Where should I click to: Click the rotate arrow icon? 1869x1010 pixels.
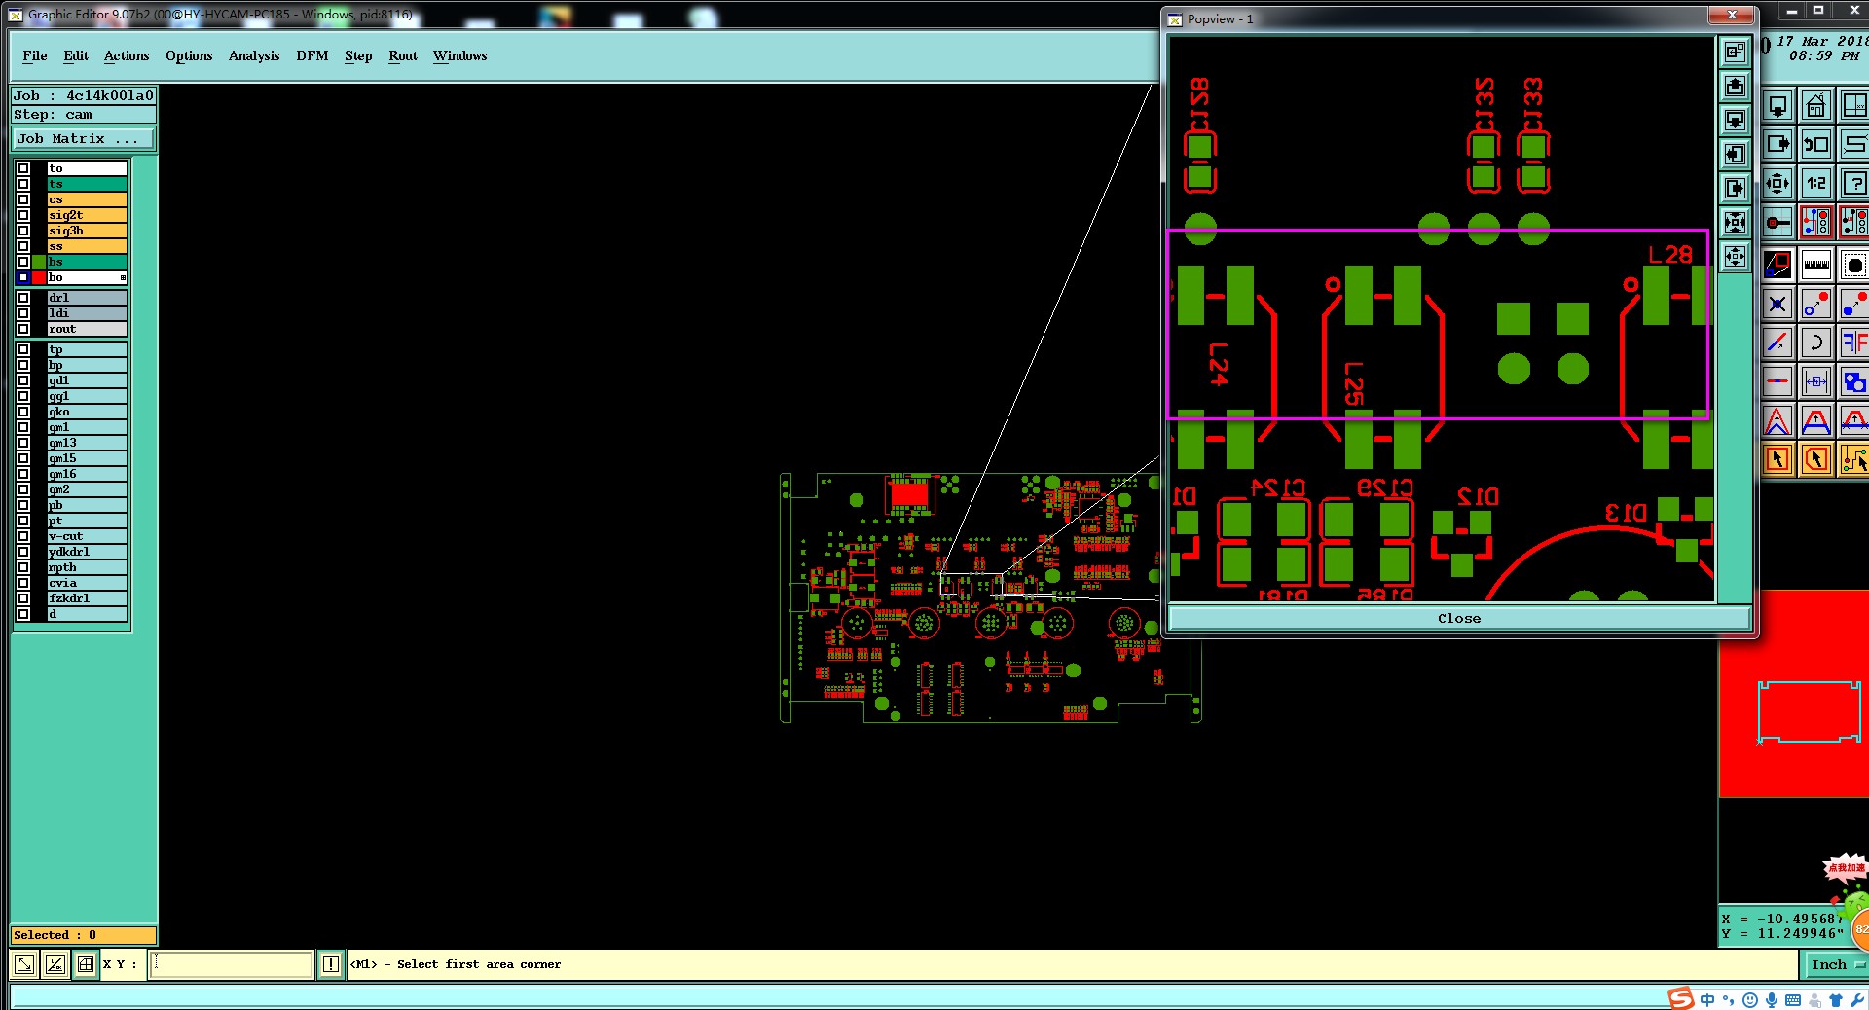1816,343
